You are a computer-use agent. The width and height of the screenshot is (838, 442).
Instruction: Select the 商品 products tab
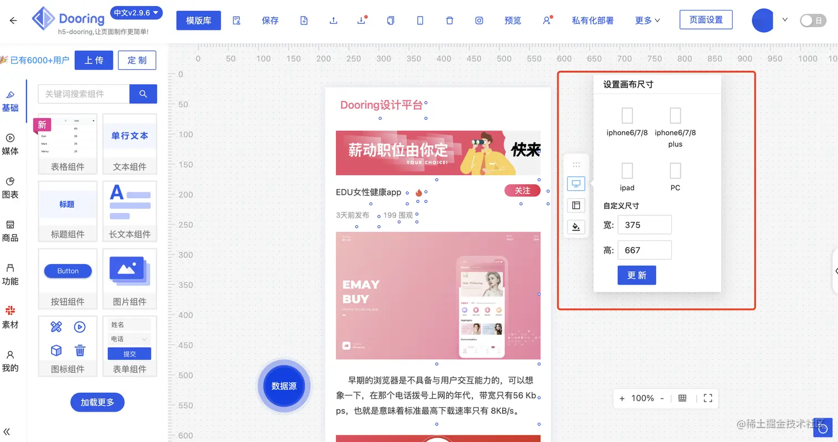(10, 231)
